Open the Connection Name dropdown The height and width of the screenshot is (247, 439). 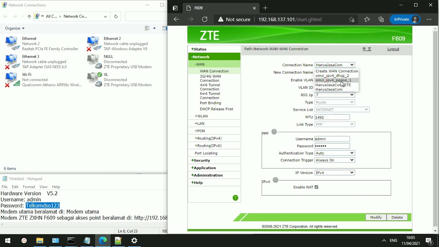click(x=335, y=65)
